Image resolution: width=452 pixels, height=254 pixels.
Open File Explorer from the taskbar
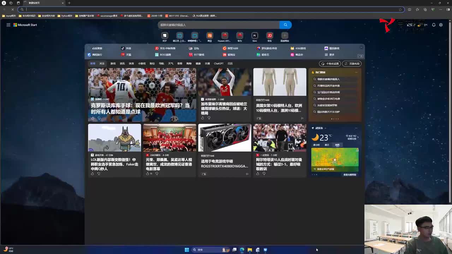click(x=250, y=250)
